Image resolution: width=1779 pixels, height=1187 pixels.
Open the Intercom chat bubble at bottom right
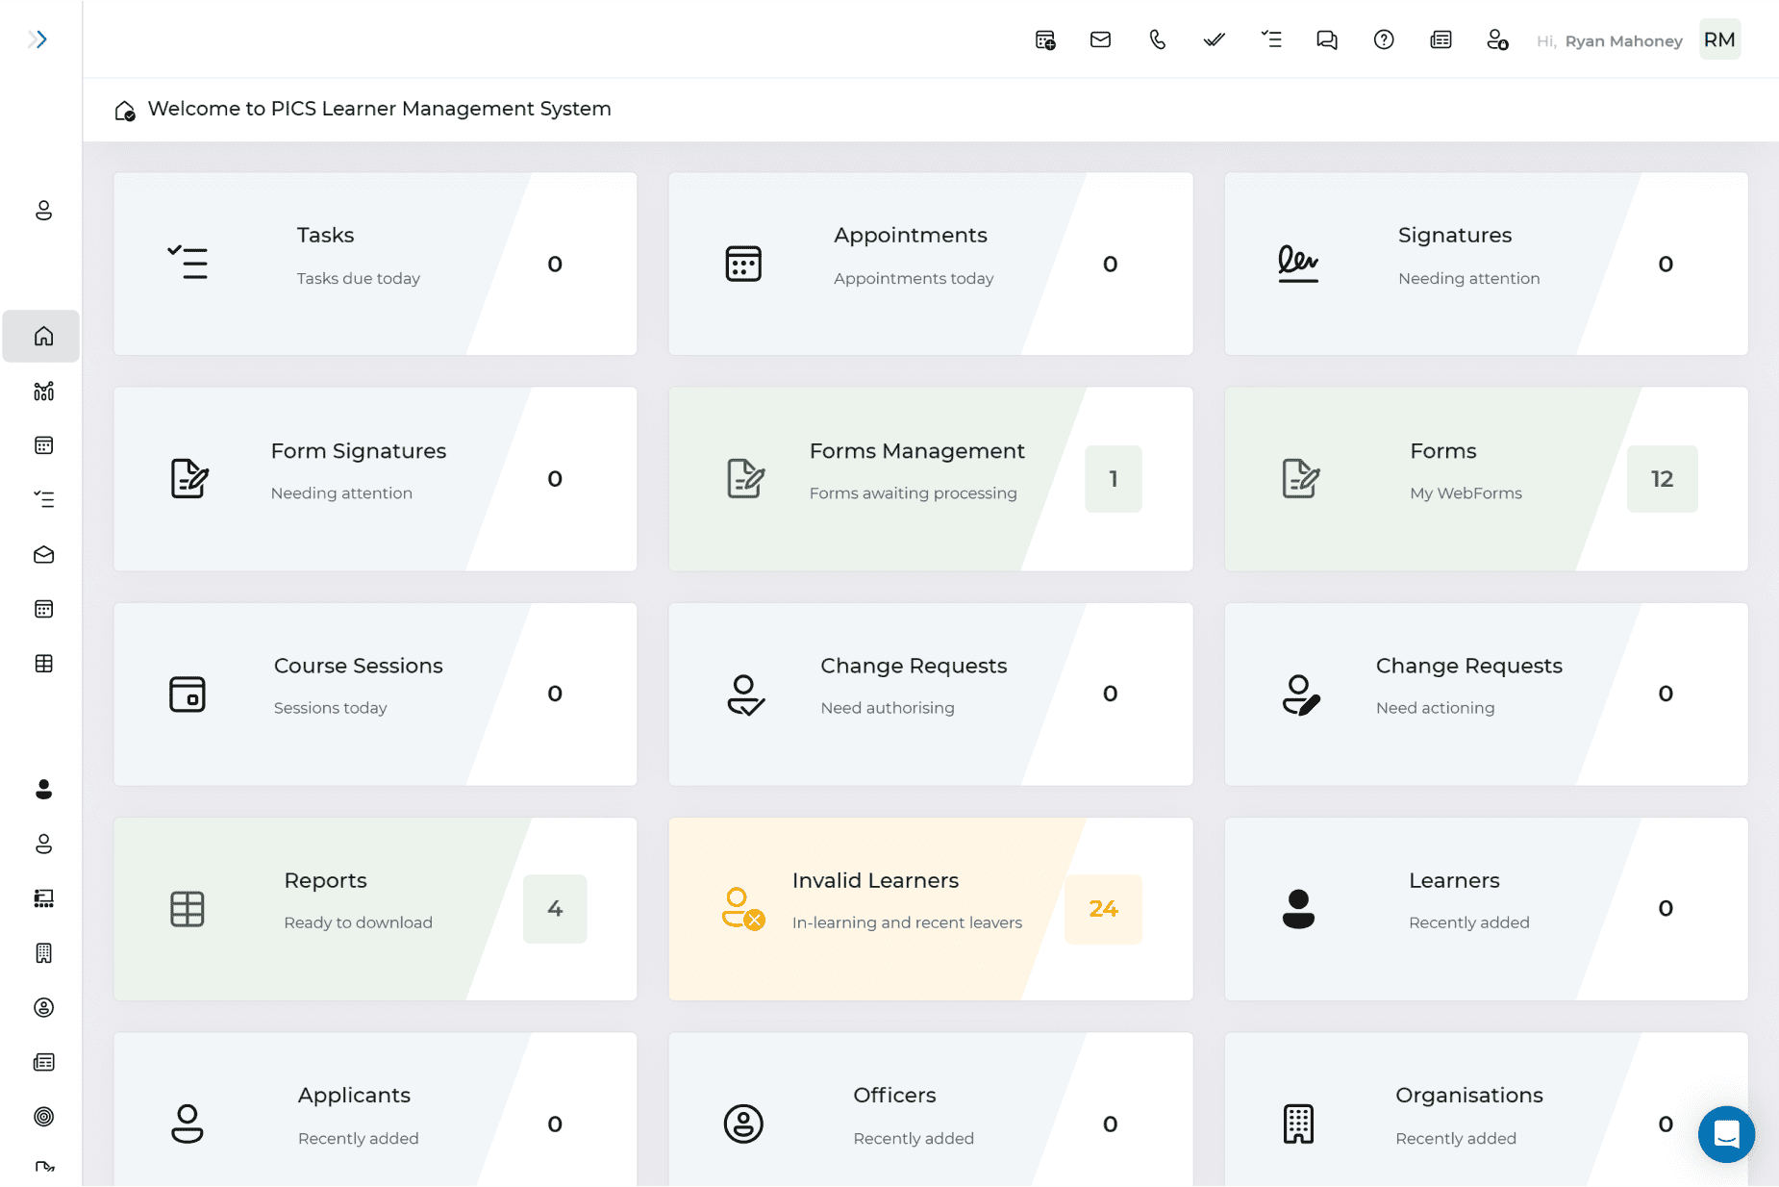1726,1135
